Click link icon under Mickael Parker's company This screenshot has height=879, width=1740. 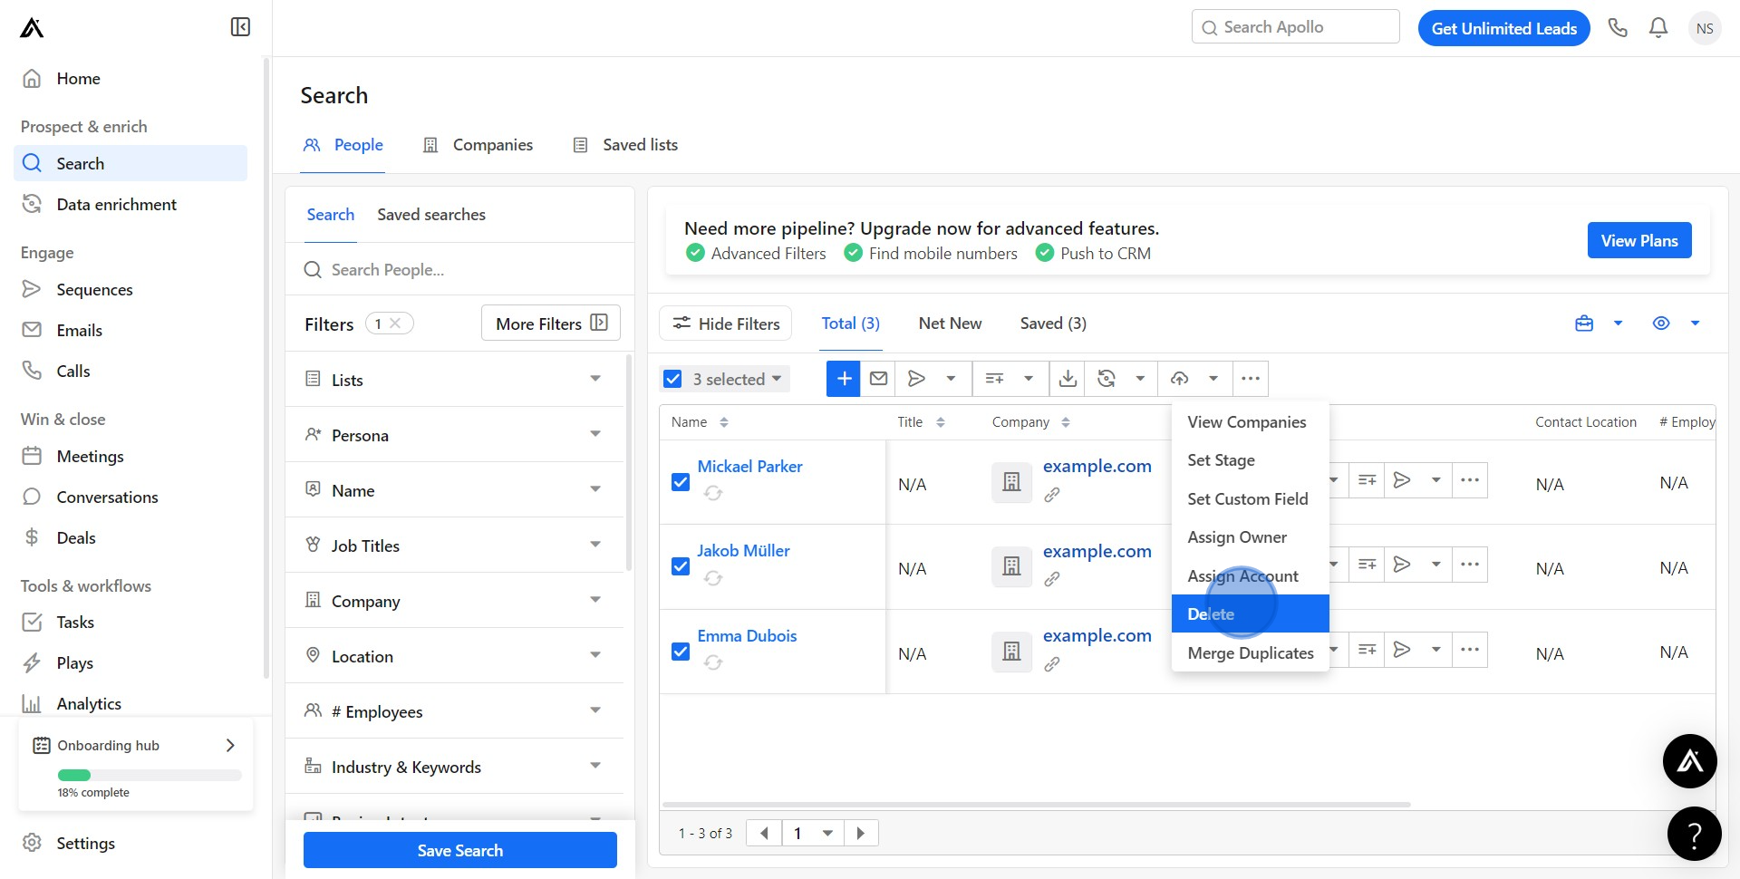click(1052, 495)
